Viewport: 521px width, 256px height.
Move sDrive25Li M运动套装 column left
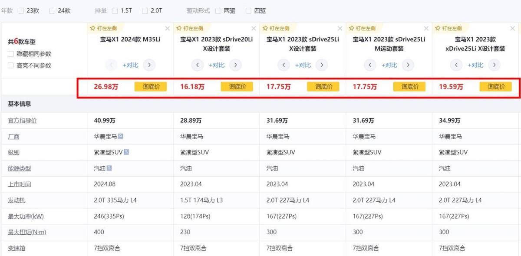370,65
